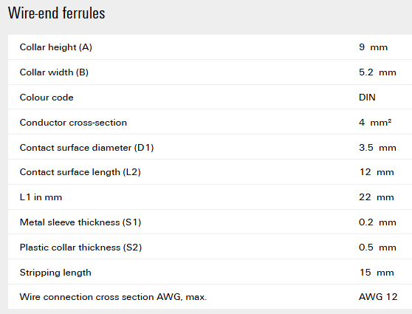
Task: Click the 9 mm collar height value
Action: 373,47
